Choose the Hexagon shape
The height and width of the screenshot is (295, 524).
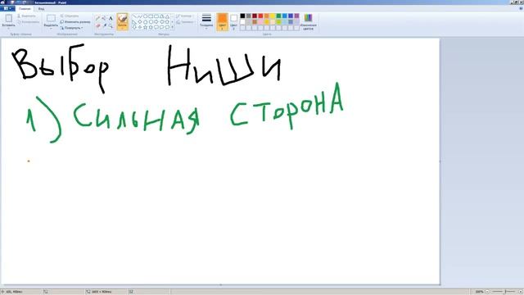click(x=151, y=22)
